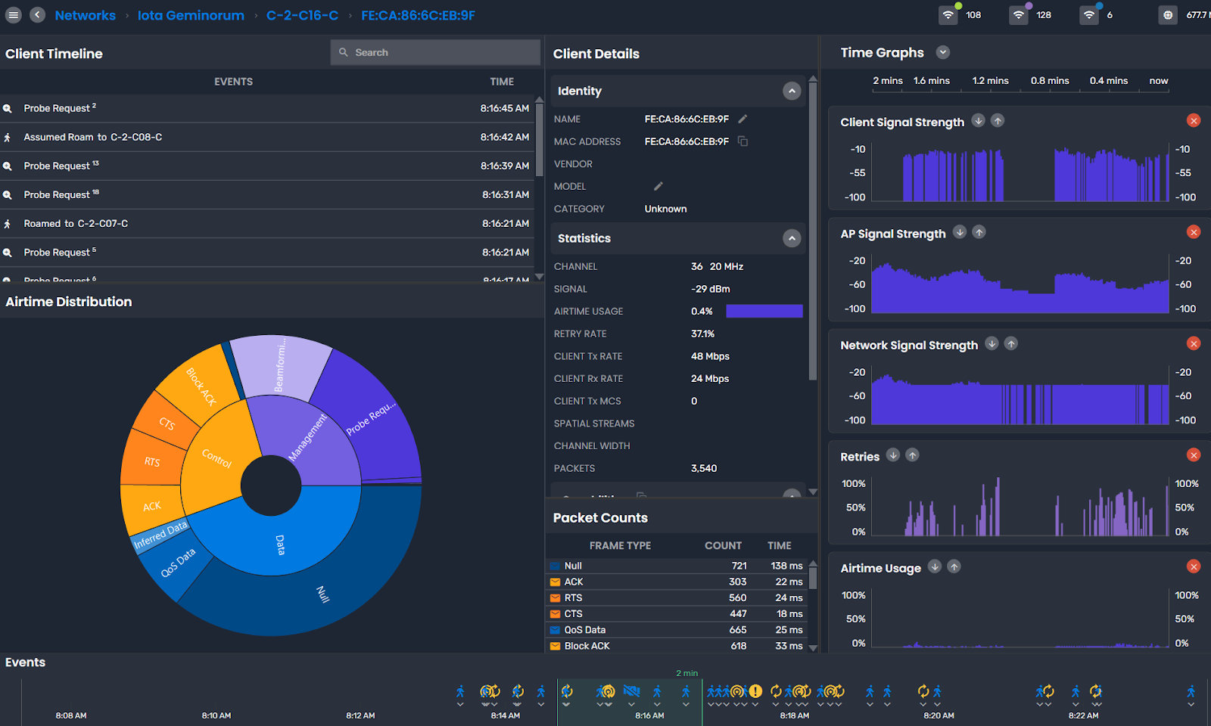The image size is (1211, 726).
Task: Open the hamburger main menu
Action: pos(14,15)
